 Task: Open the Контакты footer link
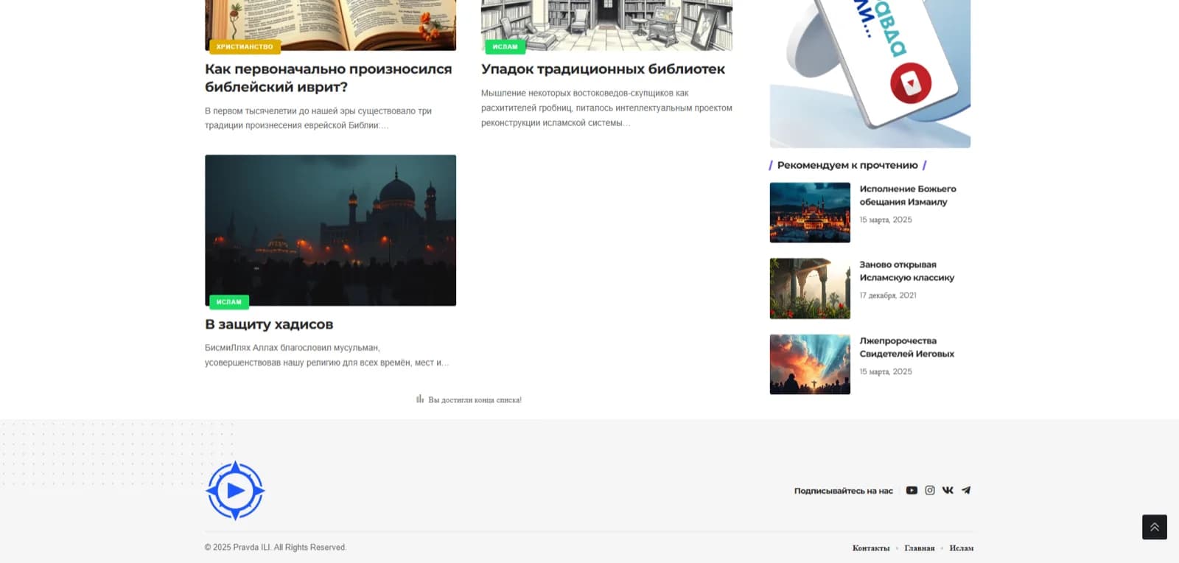point(871,548)
